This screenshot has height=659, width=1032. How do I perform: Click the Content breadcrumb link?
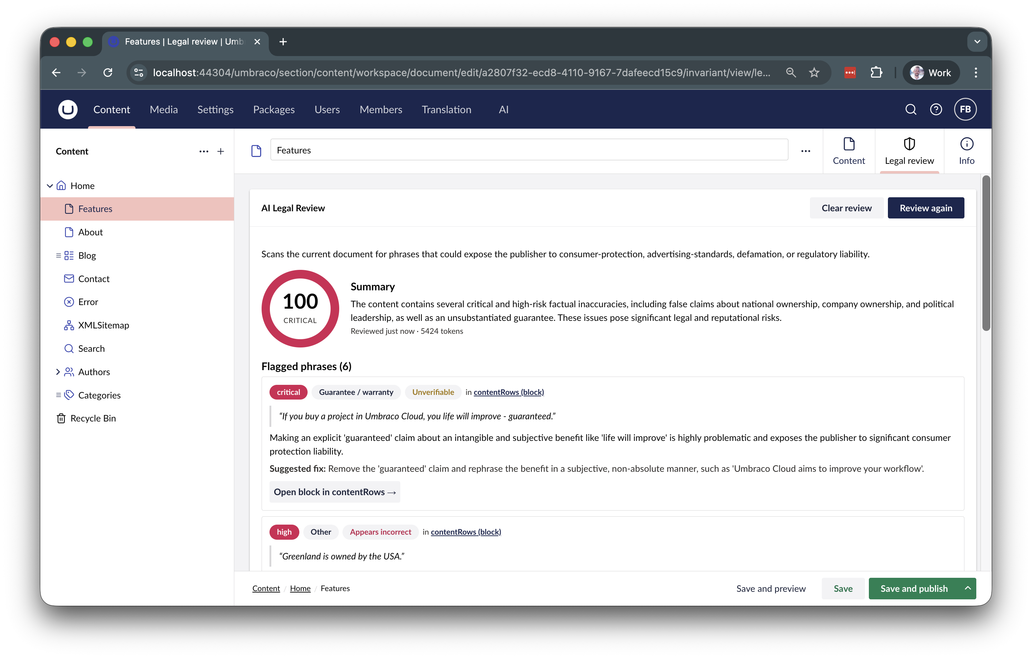click(266, 588)
